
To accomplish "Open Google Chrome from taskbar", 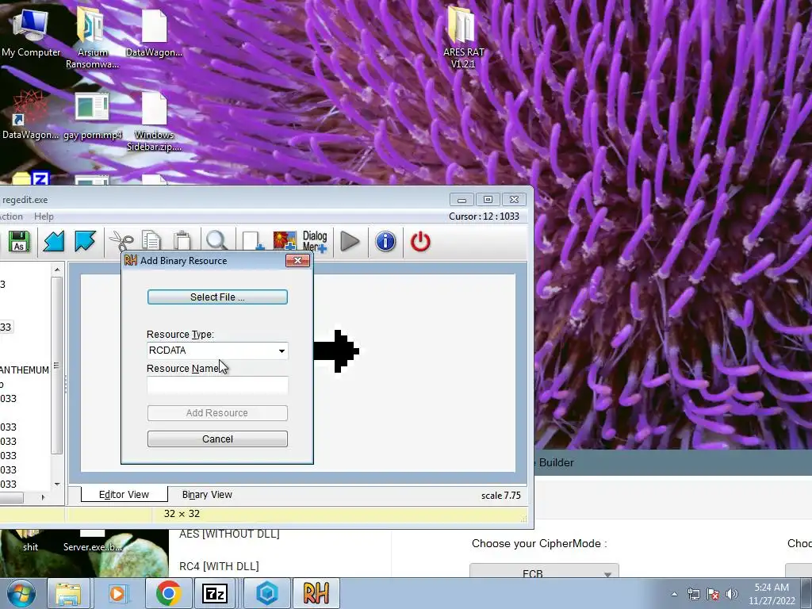I will [x=168, y=593].
